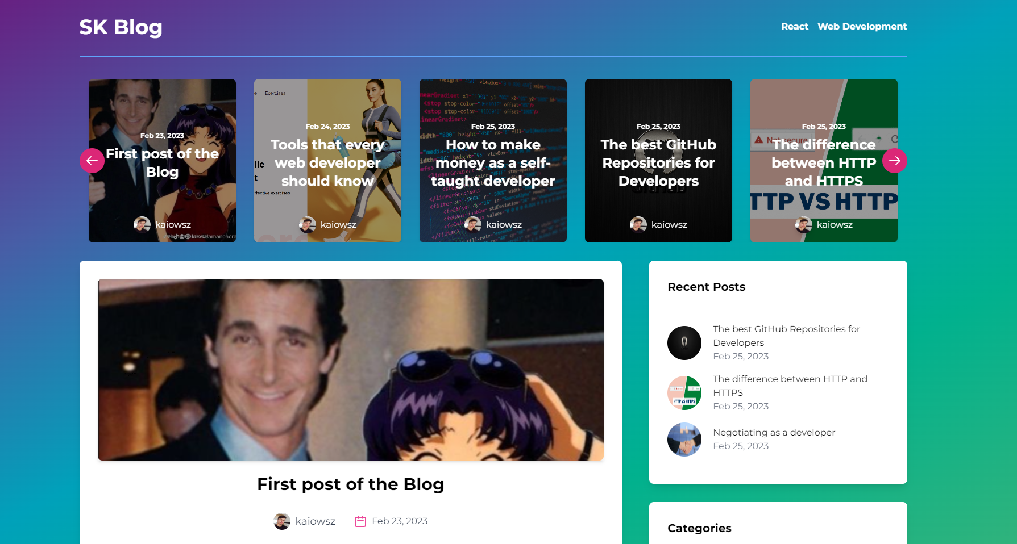1017x544 pixels.
Task: Click the next carousel arrow button
Action: tap(895, 161)
